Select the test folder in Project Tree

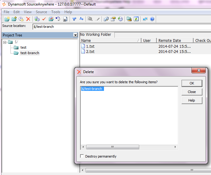[23, 47]
